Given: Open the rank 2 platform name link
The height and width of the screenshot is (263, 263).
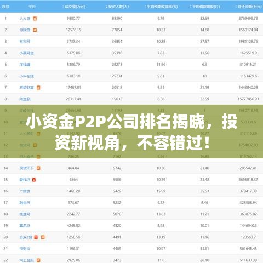Looking at the screenshot, I should pos(25,30).
